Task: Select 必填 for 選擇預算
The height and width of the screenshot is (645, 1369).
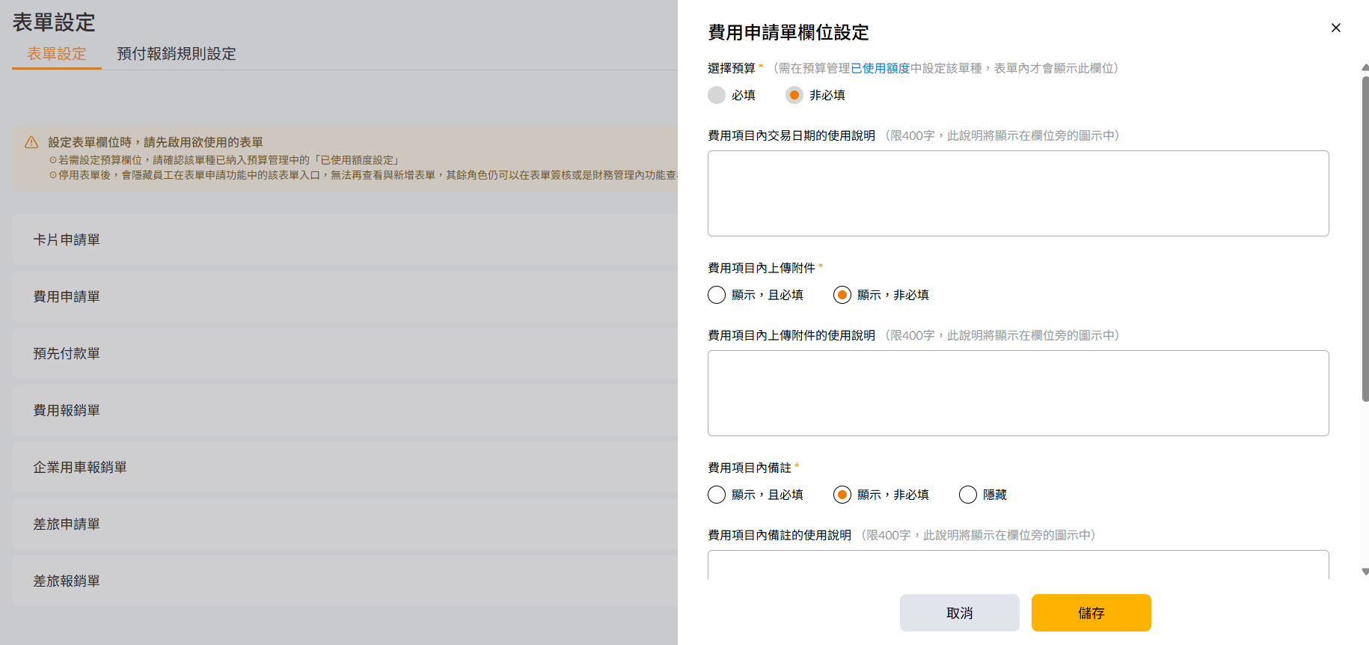Action: click(717, 95)
